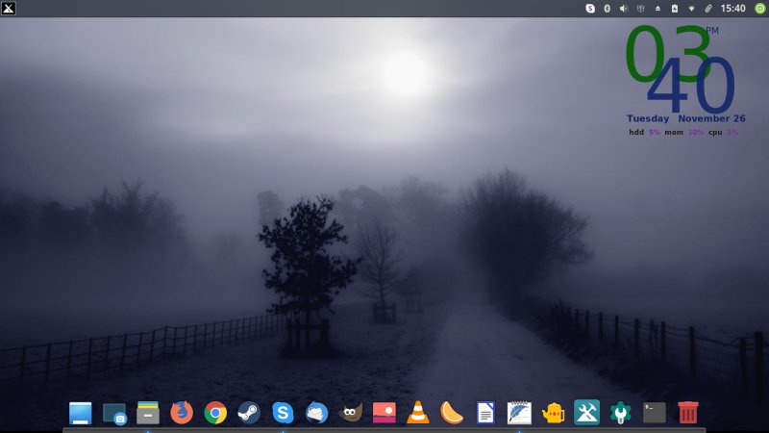Screen dimensions: 769x433
Task: Click the 15:40 panel clock
Action: [x=732, y=8]
